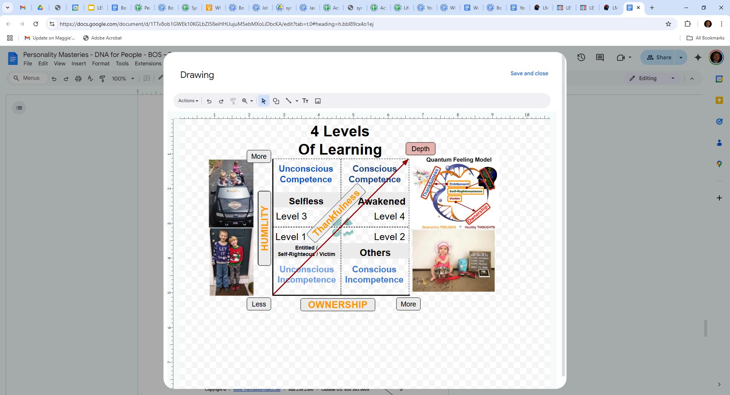Open the Editing mode dropdown
The height and width of the screenshot is (395, 730).
click(652, 78)
